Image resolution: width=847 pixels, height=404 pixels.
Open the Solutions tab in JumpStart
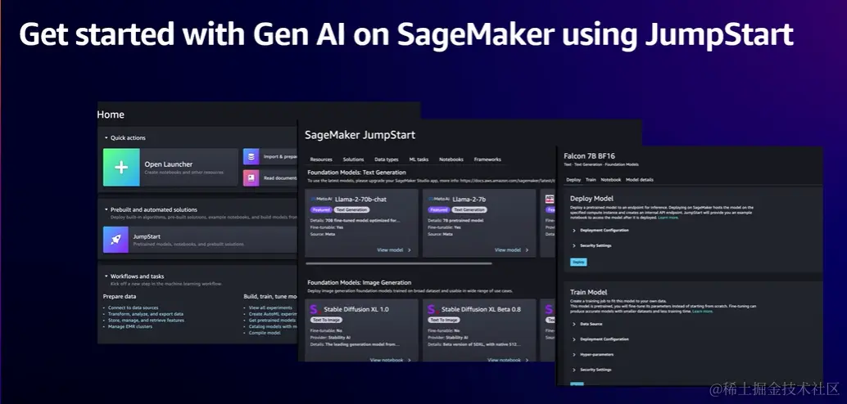click(x=353, y=159)
